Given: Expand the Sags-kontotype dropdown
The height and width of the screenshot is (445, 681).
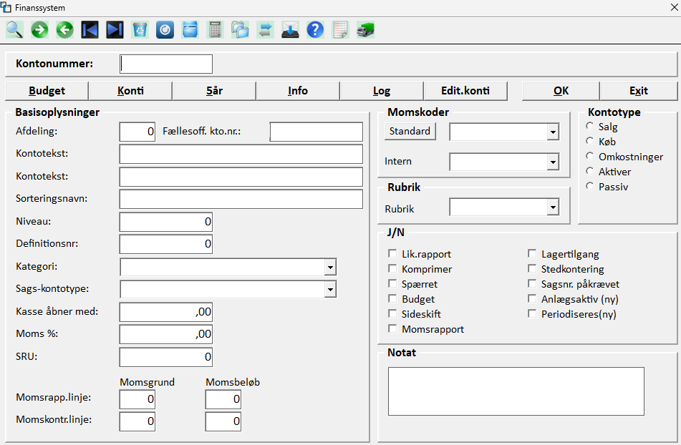Looking at the screenshot, I should tap(331, 289).
